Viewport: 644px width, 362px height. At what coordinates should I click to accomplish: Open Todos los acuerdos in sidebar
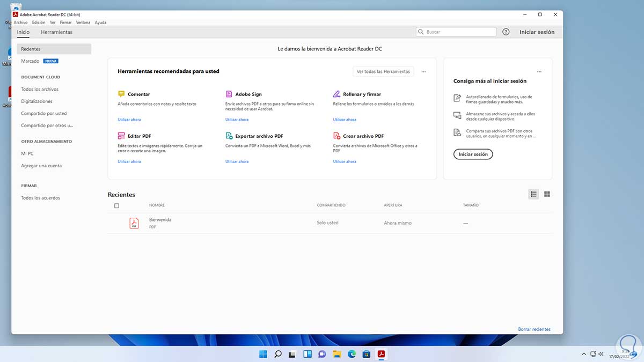coord(41,198)
